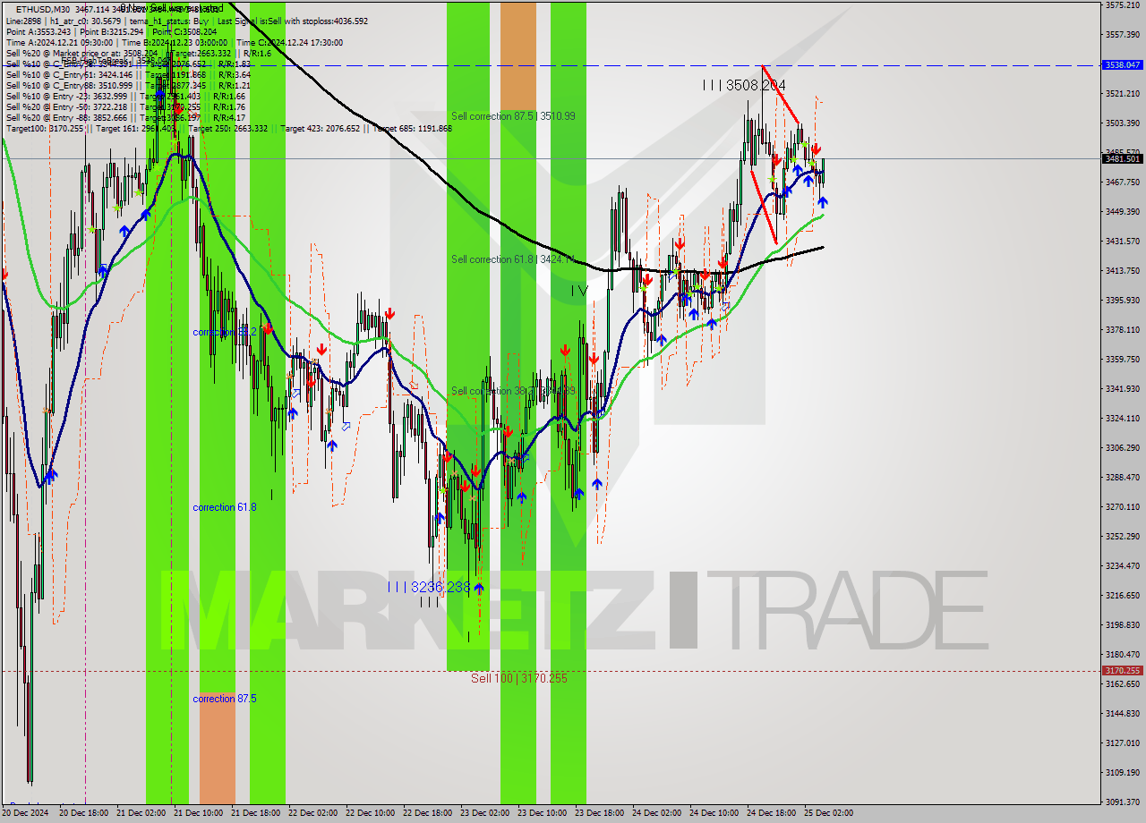Viewport: 1146px width, 823px height.
Task: Click price axis value 3521.210
Action: 1122,94
